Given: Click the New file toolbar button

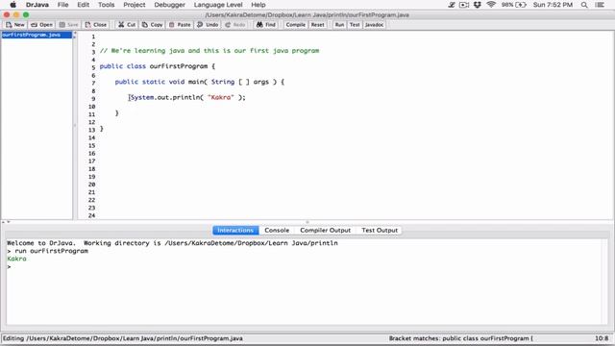Looking at the screenshot, I should 15,25.
